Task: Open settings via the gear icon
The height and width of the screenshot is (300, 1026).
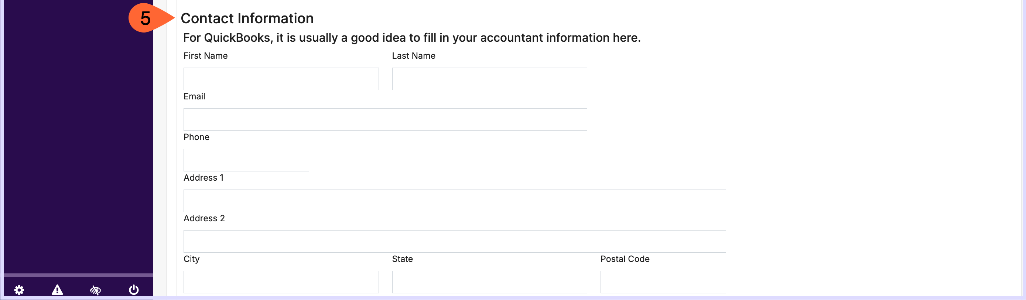Action: (x=19, y=290)
